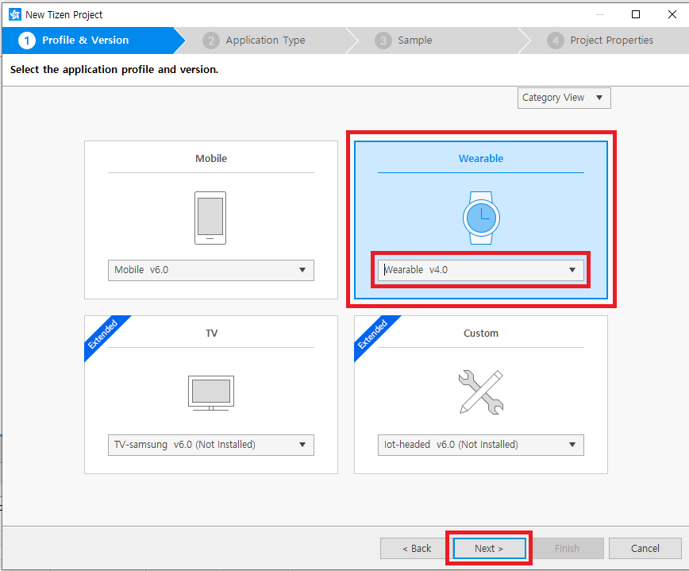Viewport: 689px width, 571px height.
Task: Click the TV monitor icon
Action: tap(211, 393)
